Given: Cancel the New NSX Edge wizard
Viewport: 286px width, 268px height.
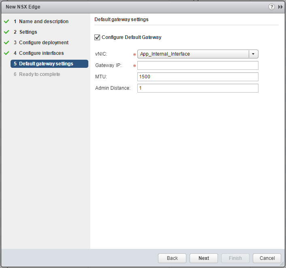Looking at the screenshot, I should (267, 258).
